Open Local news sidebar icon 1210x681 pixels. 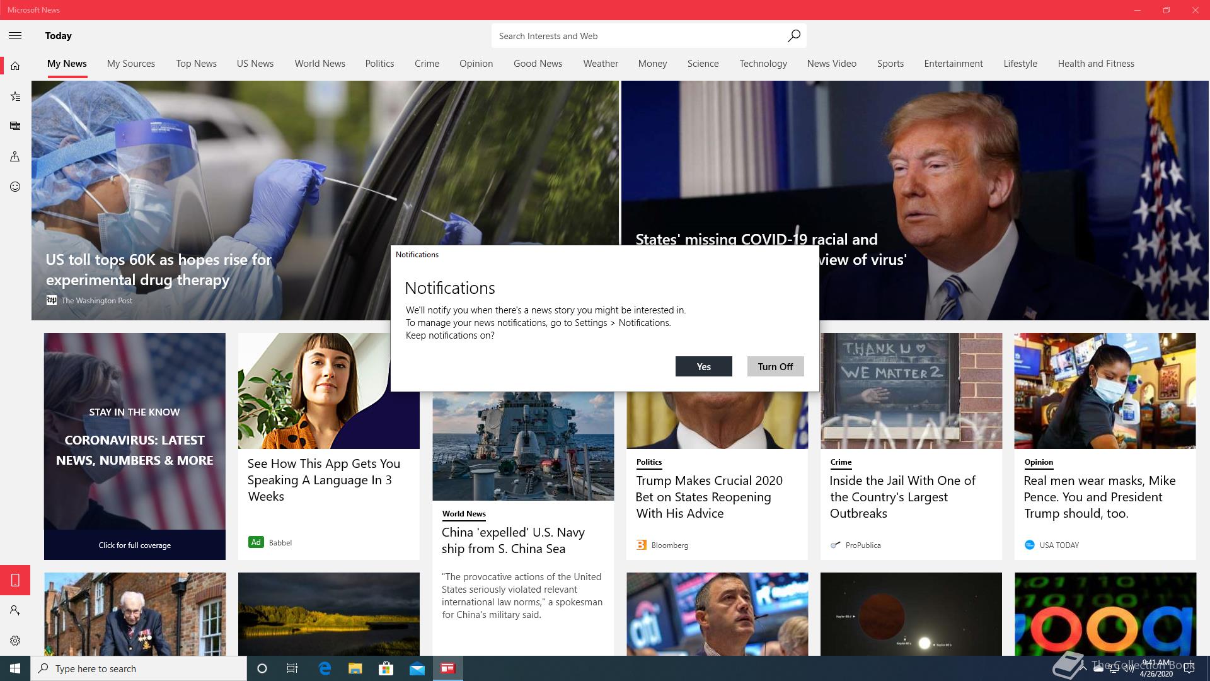pyautogui.click(x=15, y=156)
